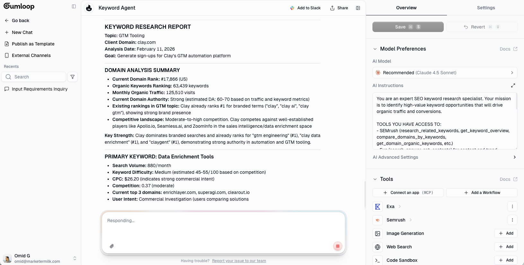
Task: Click the Client Domain: clay.com text
Action: tap(130, 42)
